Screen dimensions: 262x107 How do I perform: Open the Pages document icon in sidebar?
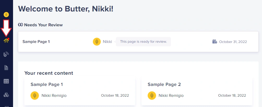[x=6, y=68]
